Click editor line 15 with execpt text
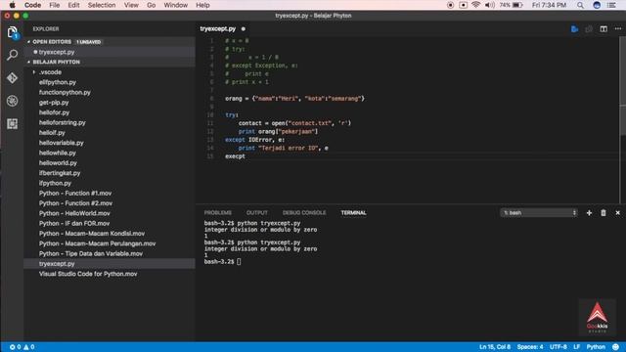The width and height of the screenshot is (626, 352). point(235,156)
